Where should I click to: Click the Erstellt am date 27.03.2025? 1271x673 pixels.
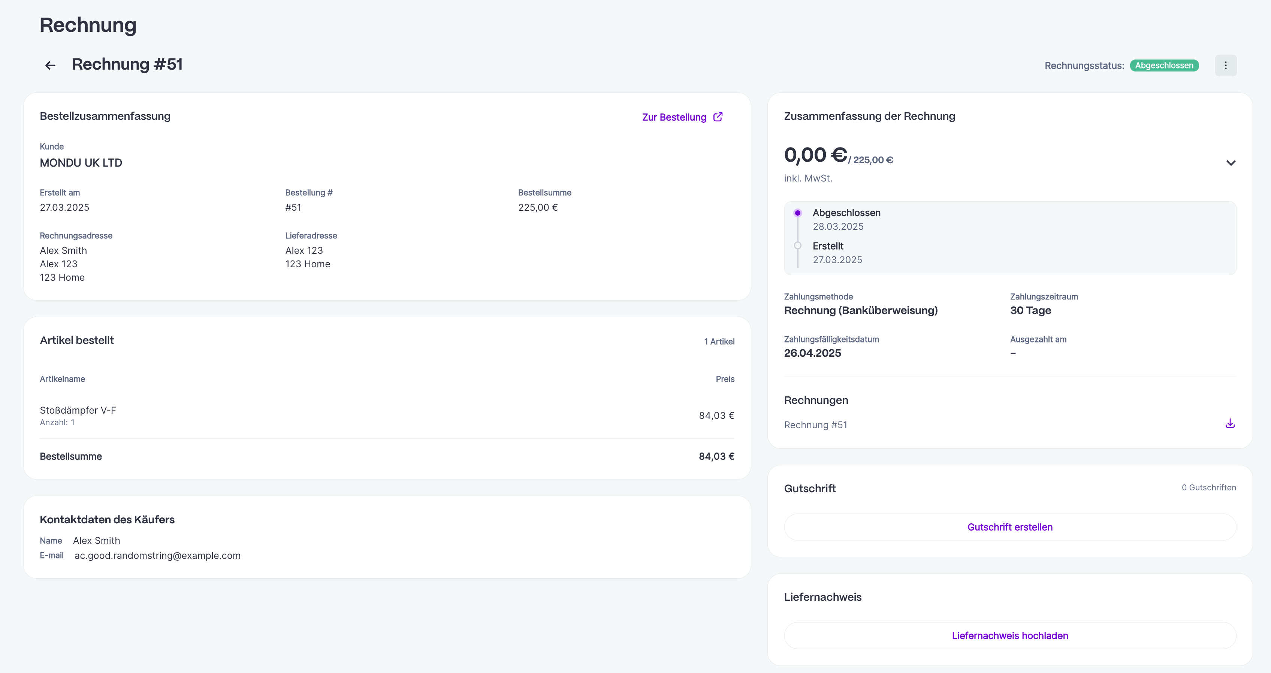tap(64, 207)
